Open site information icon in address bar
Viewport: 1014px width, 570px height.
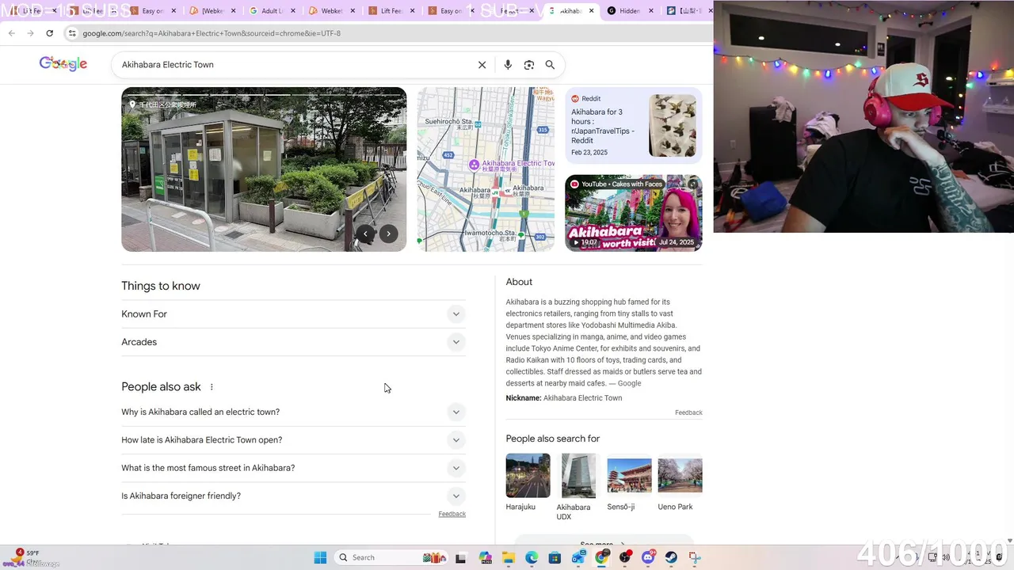72,33
